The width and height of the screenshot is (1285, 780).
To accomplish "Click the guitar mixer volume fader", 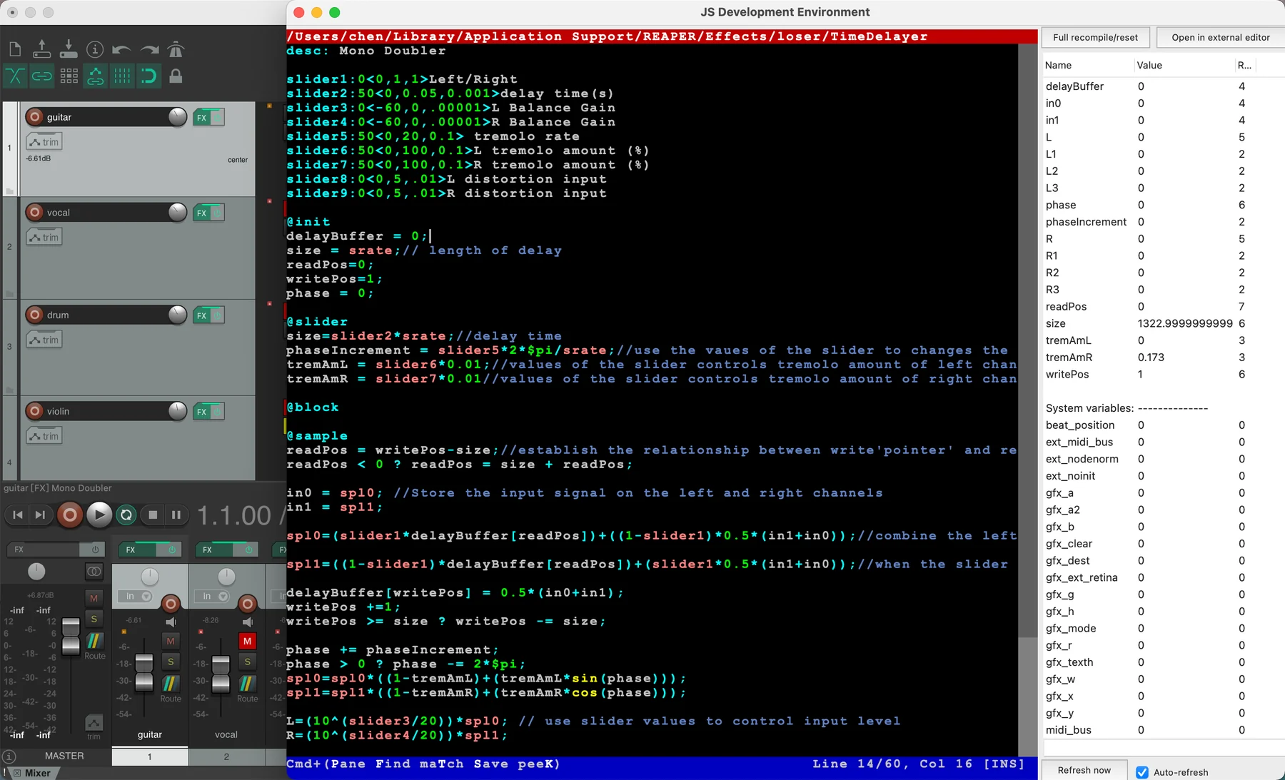I will (x=144, y=672).
